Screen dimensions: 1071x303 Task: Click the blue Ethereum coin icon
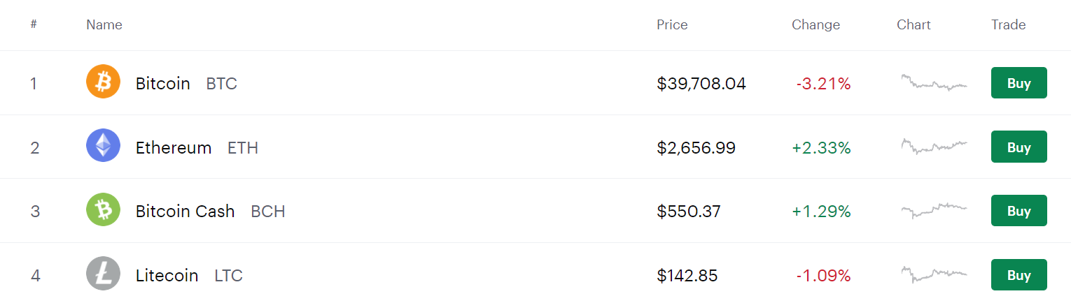point(103,146)
